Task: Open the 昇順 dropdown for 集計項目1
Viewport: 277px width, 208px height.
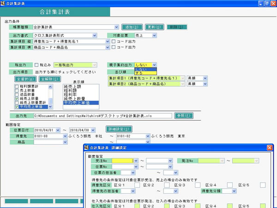Action: (205, 78)
